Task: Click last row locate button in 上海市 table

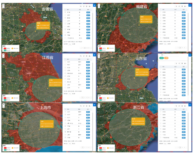Action: (x=88, y=138)
